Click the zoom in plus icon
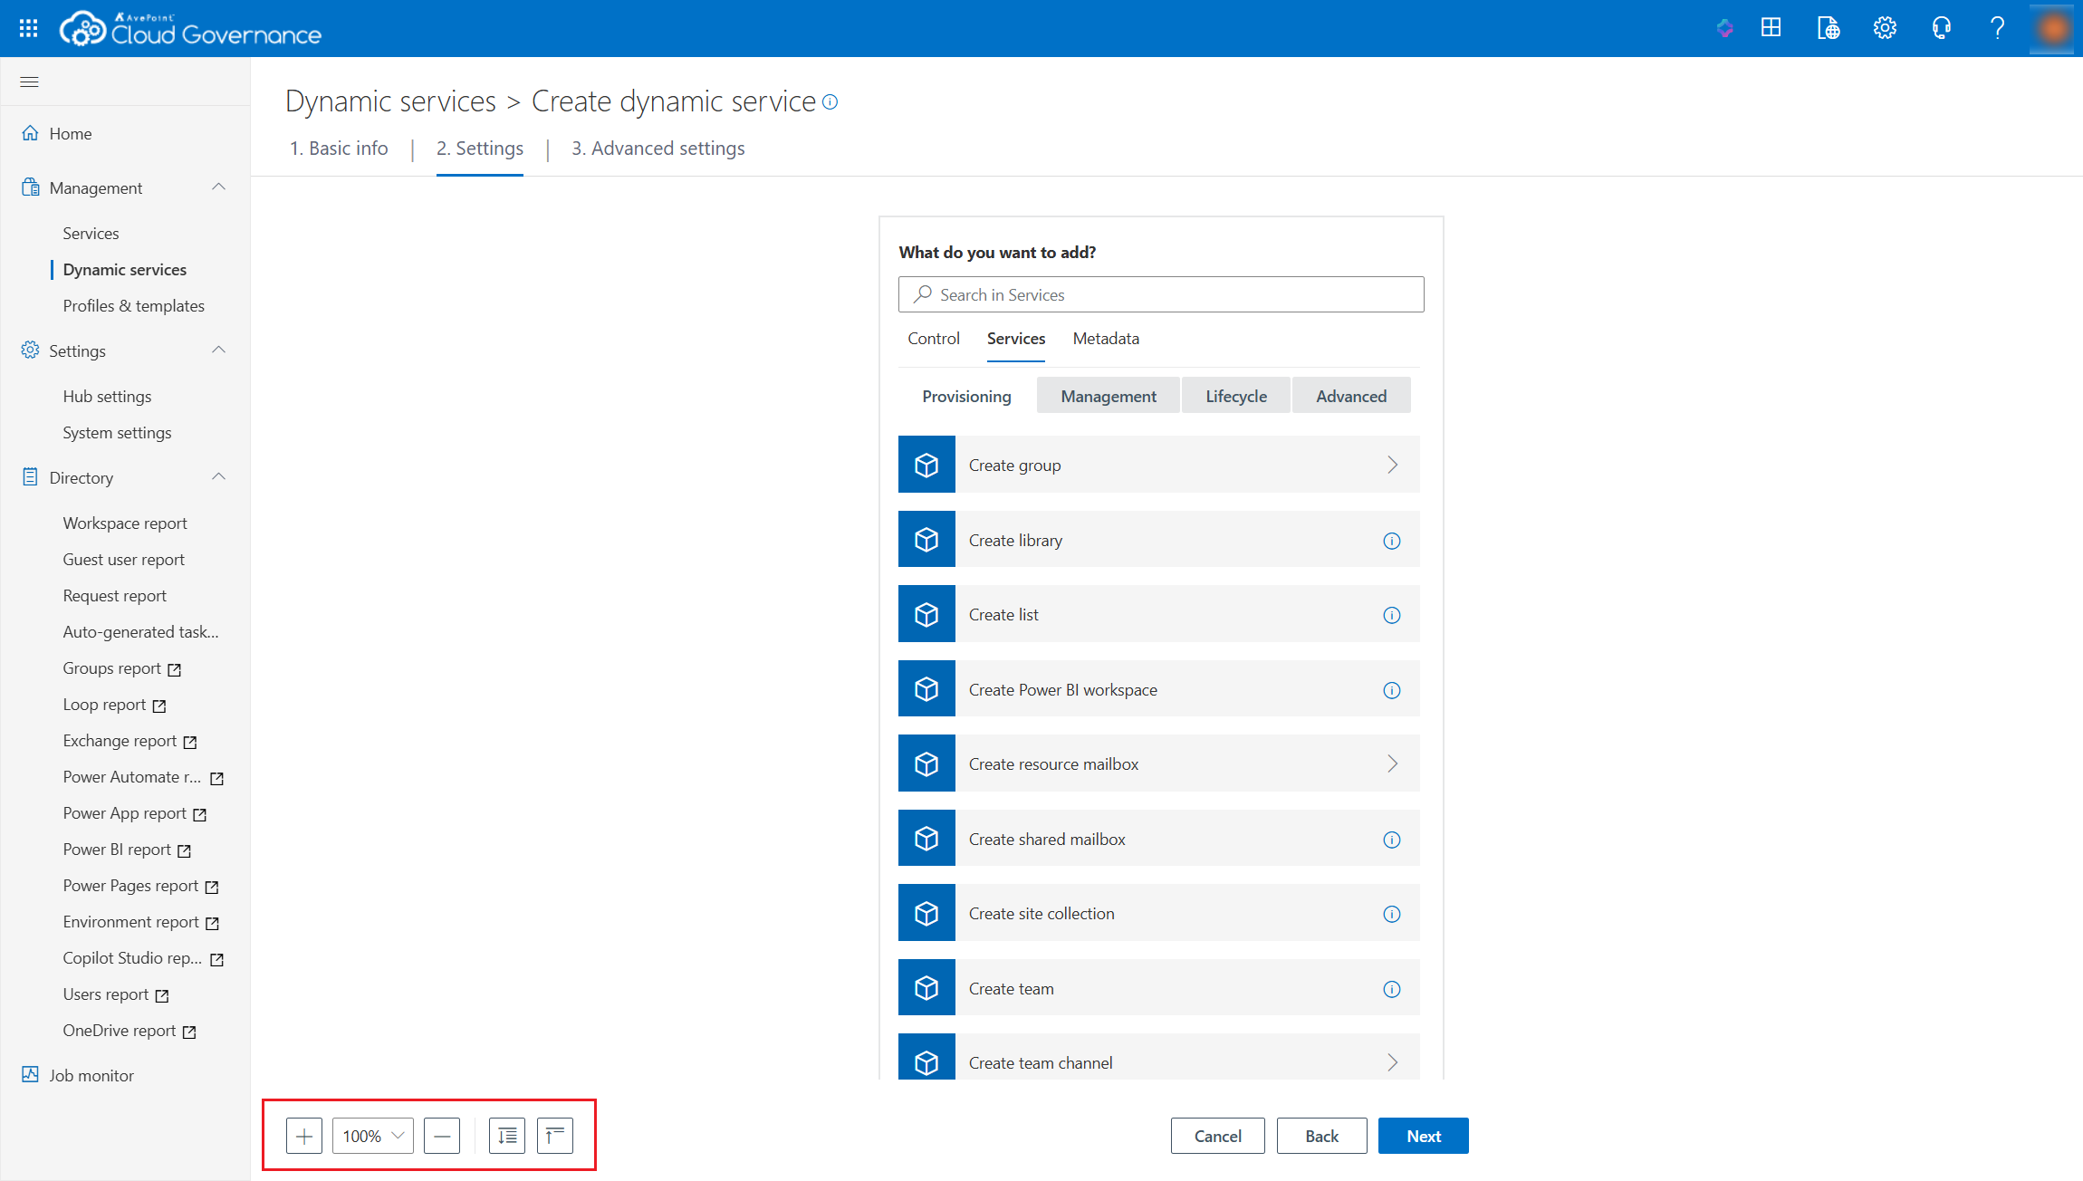 coord(304,1136)
